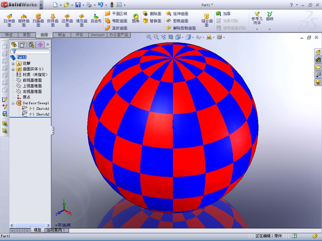The width and height of the screenshot is (322, 241).
Task: Open the Apply Scene dropdown
Action: coord(214,38)
